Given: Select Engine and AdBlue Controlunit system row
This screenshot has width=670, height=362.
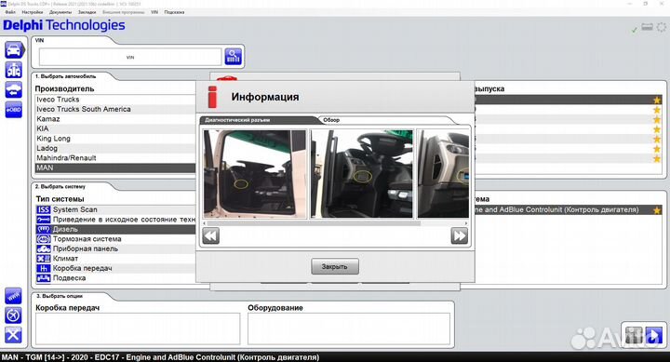Looking at the screenshot, I should click(x=568, y=210).
